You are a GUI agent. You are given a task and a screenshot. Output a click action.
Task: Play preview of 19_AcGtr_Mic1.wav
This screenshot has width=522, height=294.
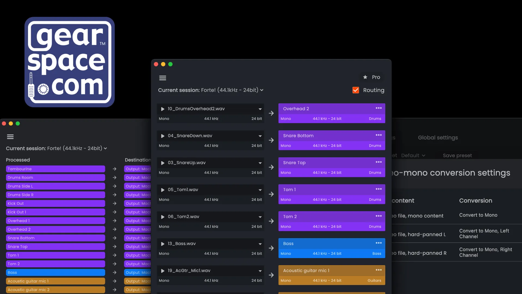click(163, 271)
